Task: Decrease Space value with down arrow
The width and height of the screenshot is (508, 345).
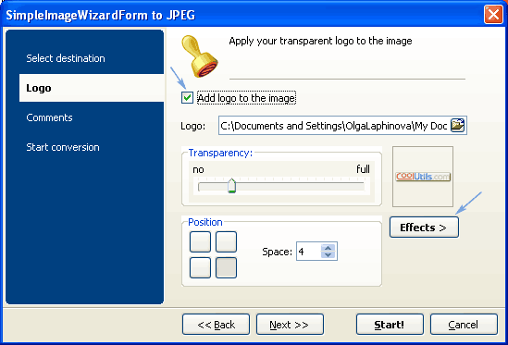Action: [x=328, y=255]
